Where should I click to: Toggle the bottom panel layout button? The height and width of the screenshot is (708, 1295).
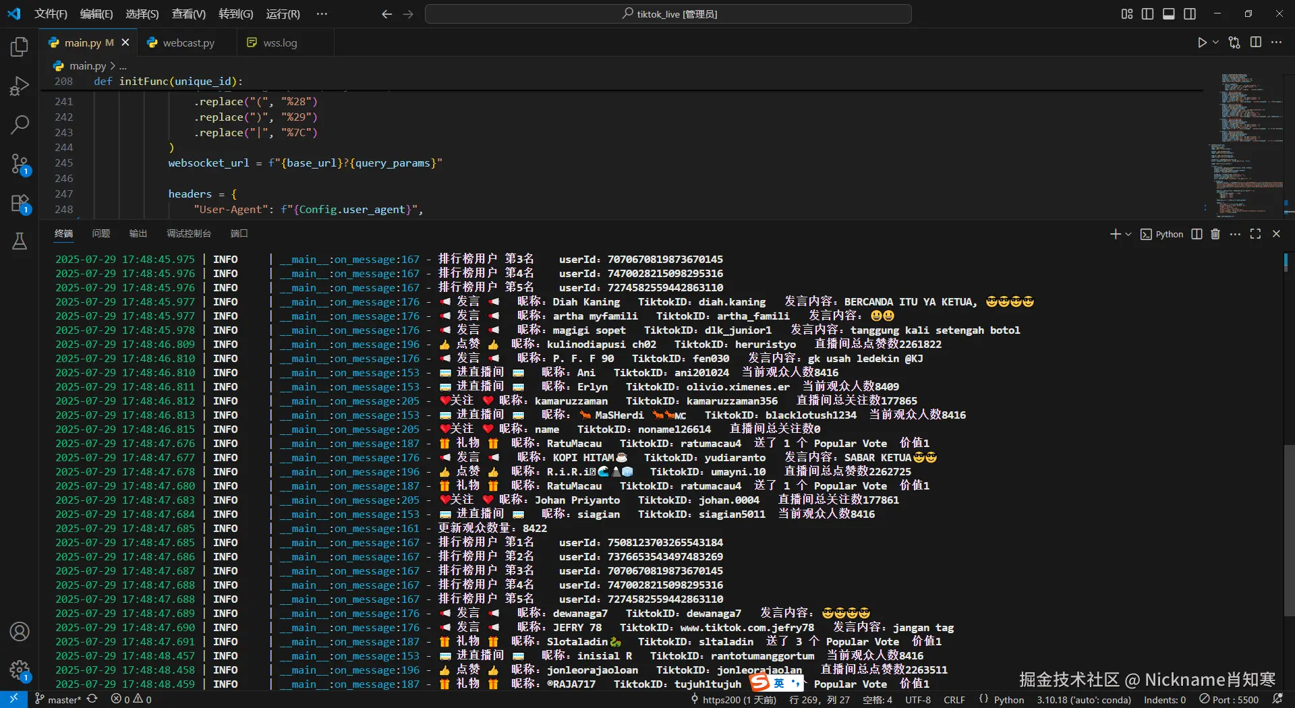pos(1169,14)
